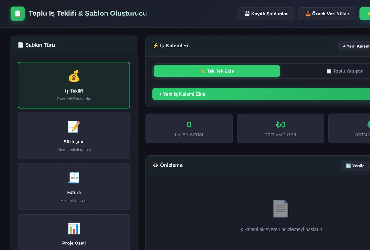Viewport: 370px width, 250px height.
Task: Click the document placeholder icon in preview
Action: [281, 209]
